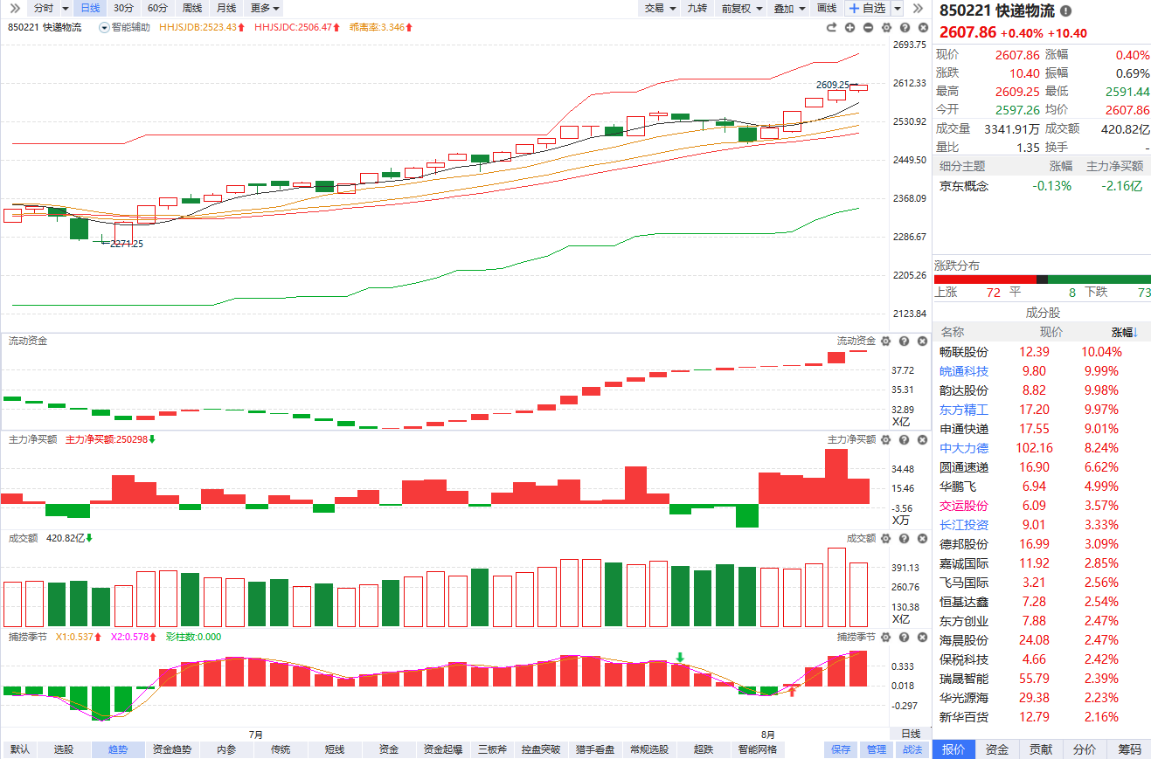Click 保存 save template button
1151x759 pixels.
[841, 749]
